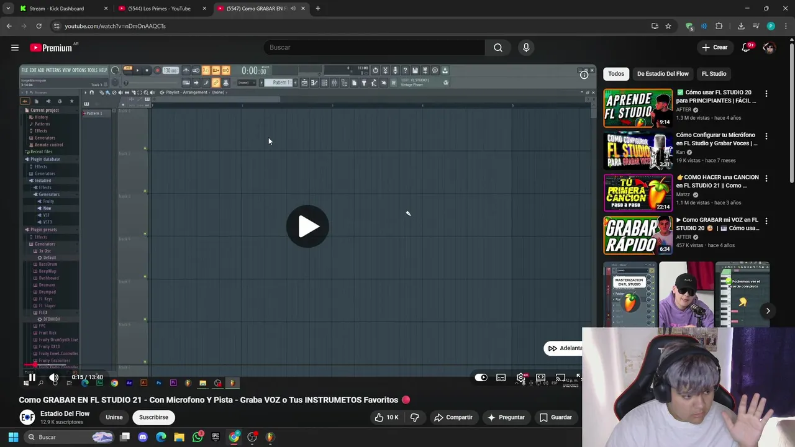Click the Unirse join button
795x447 pixels.
[x=114, y=417]
